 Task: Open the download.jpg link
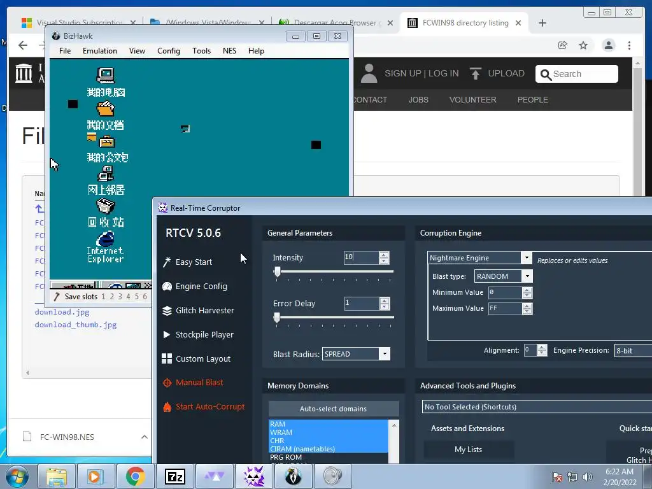pos(62,312)
